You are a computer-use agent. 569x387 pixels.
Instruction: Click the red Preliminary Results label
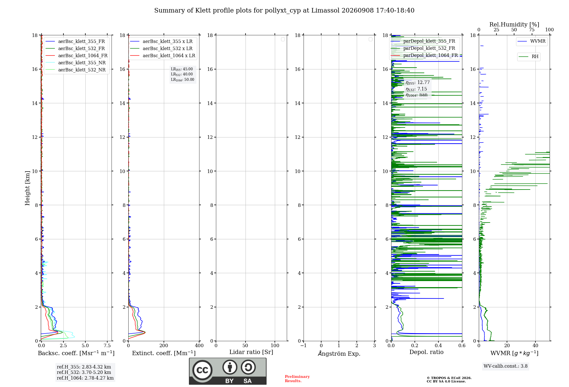coord(297,379)
